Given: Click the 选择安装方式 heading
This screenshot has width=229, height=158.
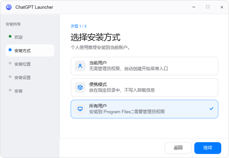Looking at the screenshot, I should pos(96,37).
